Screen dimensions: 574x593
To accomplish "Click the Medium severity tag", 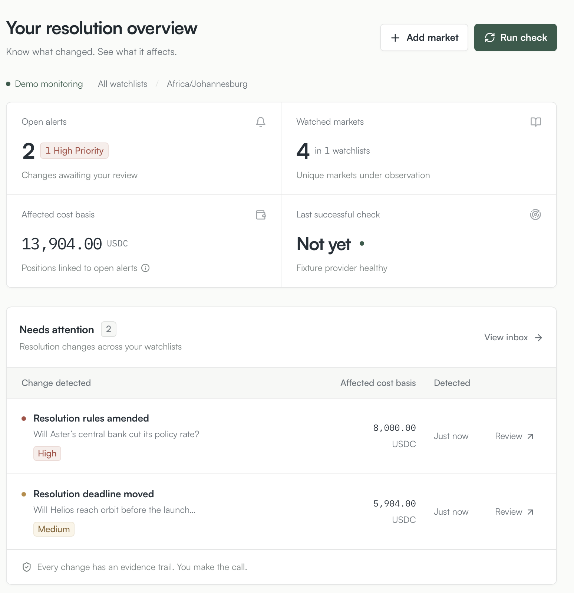I will tap(54, 529).
